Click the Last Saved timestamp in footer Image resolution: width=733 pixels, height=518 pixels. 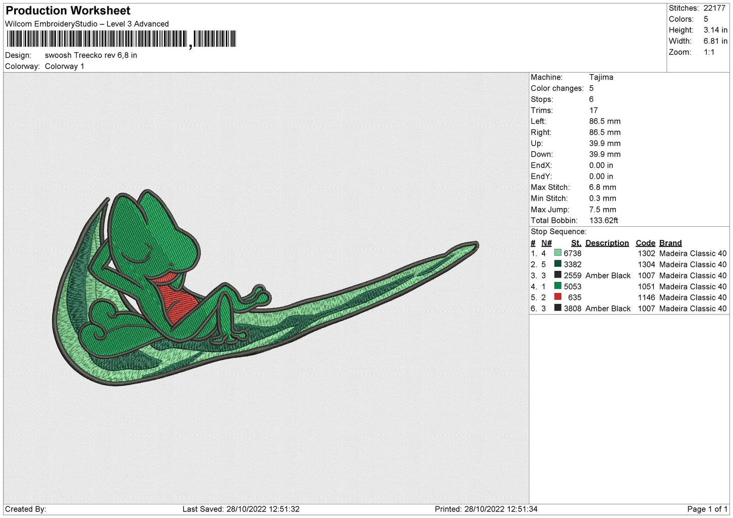(x=241, y=509)
